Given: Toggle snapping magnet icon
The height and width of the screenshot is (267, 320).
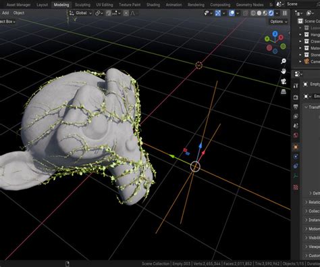Looking at the screenshot, I should [109, 14].
